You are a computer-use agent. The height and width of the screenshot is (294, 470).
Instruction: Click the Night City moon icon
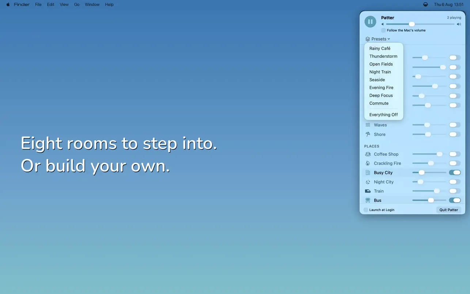(x=368, y=182)
